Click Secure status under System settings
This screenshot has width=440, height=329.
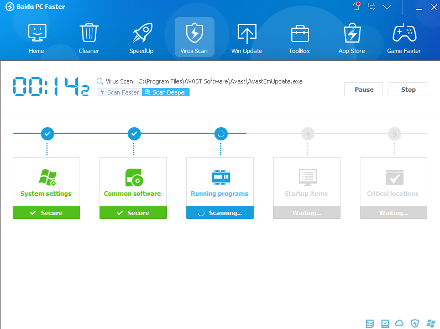point(46,213)
